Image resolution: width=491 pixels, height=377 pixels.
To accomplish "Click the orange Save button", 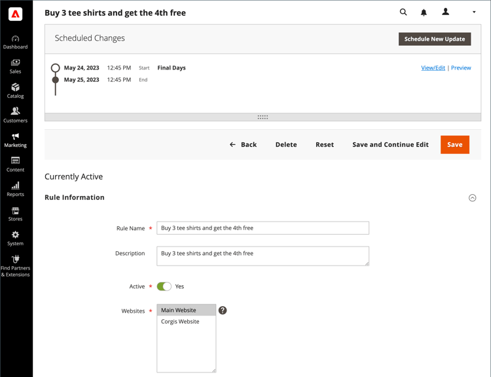I will click(x=454, y=144).
